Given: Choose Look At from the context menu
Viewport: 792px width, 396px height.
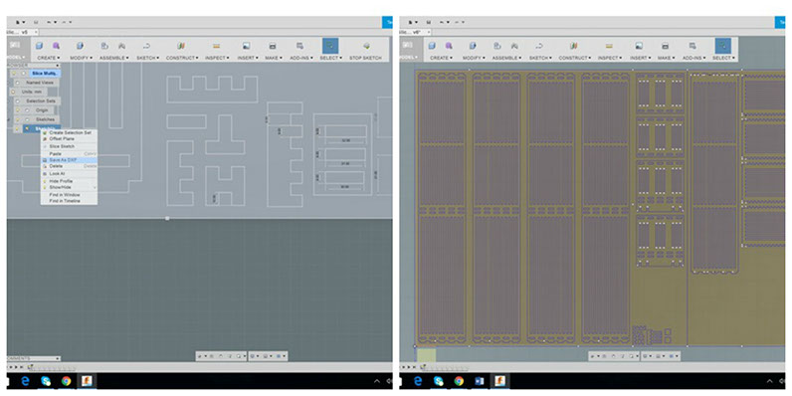Looking at the screenshot, I should point(70,173).
